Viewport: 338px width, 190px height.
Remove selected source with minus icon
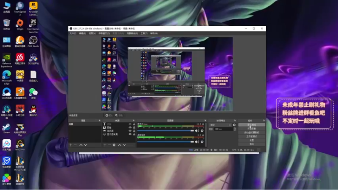pyautogui.click(x=109, y=145)
